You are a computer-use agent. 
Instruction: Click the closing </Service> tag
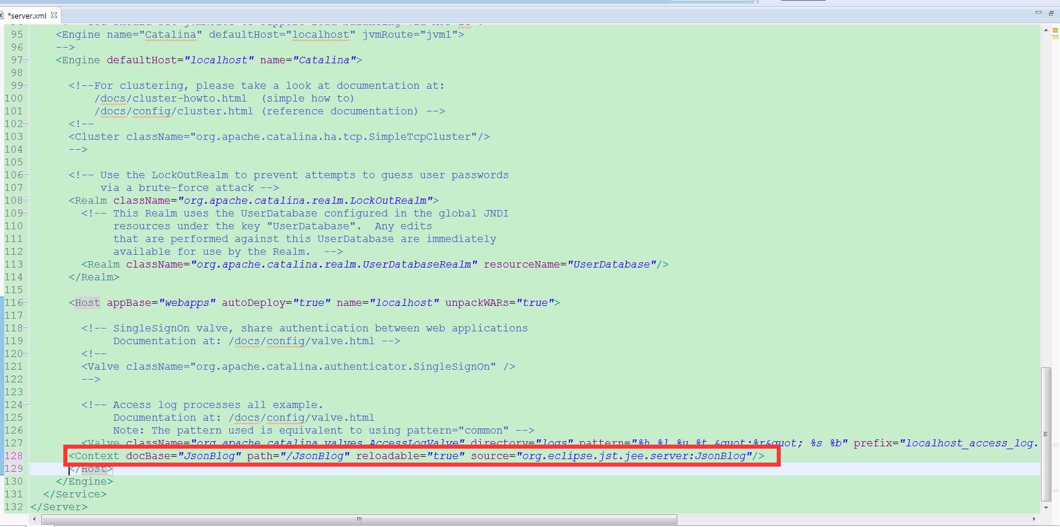click(75, 494)
